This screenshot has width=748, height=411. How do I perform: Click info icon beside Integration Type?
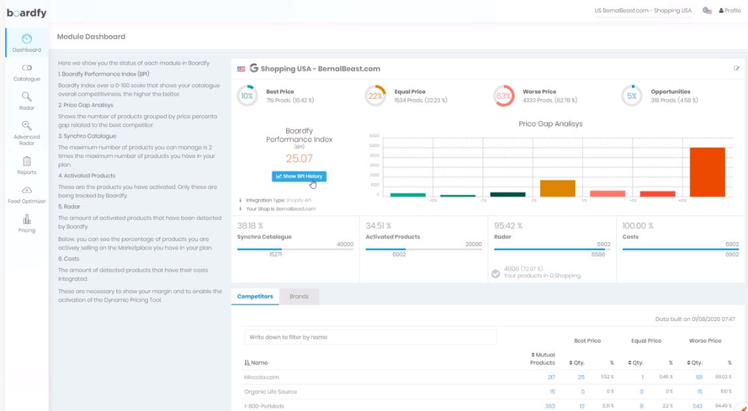tap(240, 201)
